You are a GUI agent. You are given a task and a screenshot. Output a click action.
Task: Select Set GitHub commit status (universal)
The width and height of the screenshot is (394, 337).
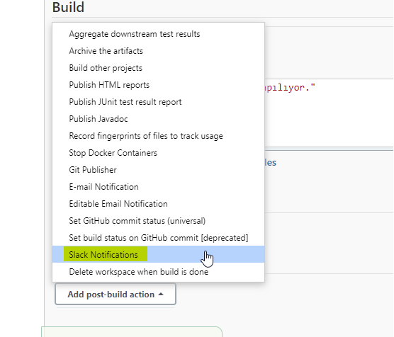[158, 221]
